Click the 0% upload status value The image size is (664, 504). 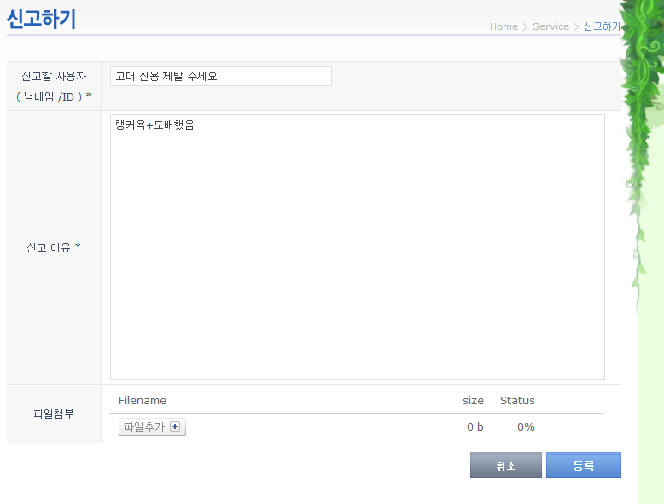pos(526,427)
